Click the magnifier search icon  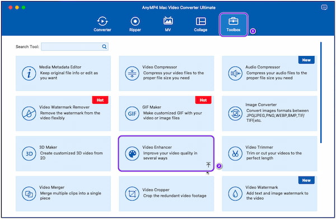[x=104, y=46]
